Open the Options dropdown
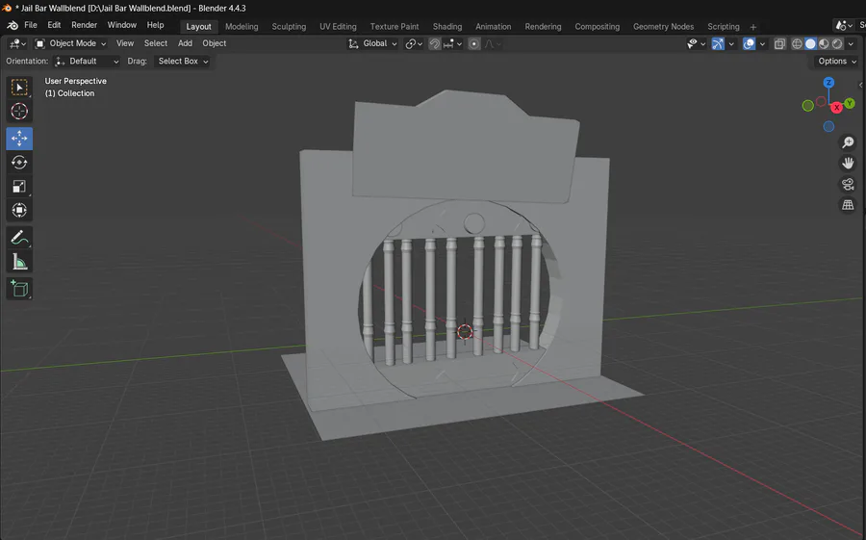Screen dimensions: 866x540 (837, 62)
